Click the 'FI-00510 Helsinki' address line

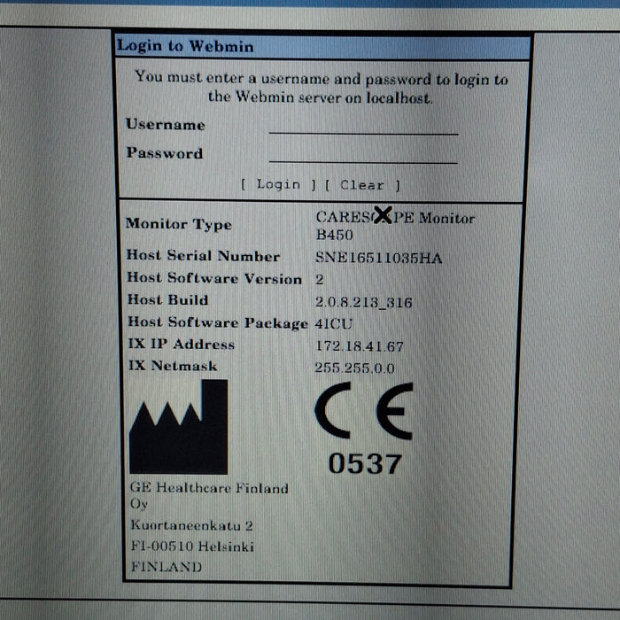coord(192,546)
